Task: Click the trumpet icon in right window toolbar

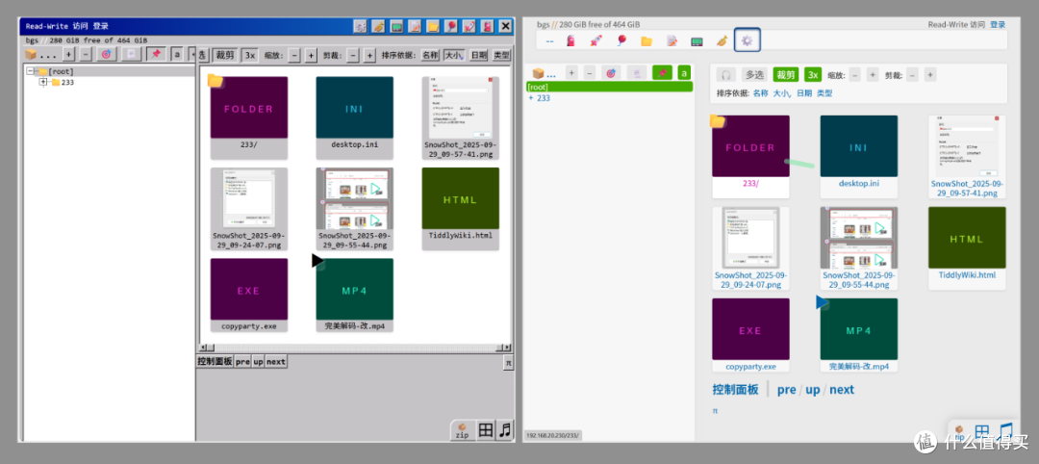Action: click(722, 41)
